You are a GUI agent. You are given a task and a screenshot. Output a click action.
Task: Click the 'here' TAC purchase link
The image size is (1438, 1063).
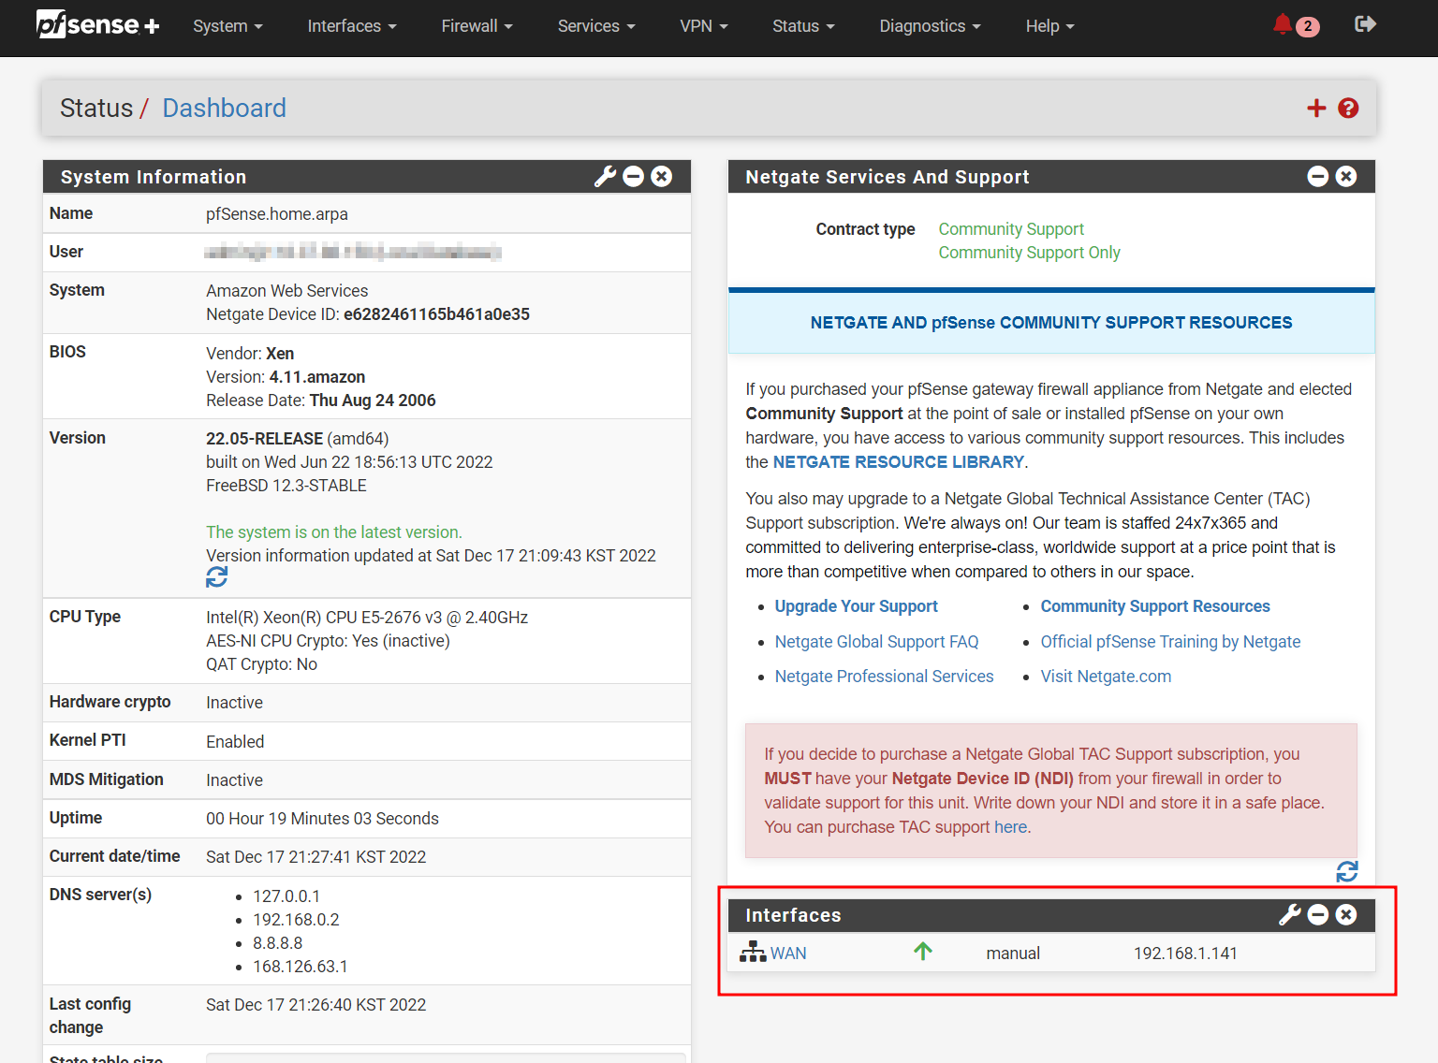click(x=1010, y=827)
